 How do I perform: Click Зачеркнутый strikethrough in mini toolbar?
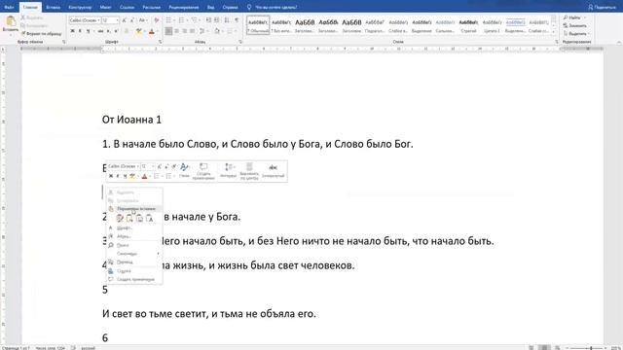pos(273,170)
